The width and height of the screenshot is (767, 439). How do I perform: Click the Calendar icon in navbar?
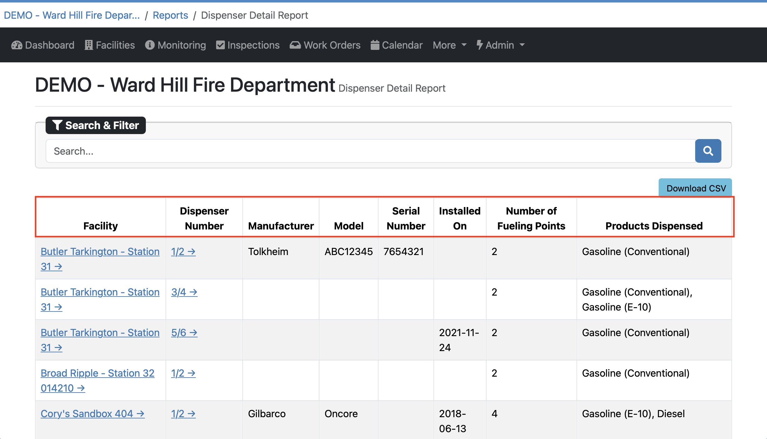(x=375, y=45)
